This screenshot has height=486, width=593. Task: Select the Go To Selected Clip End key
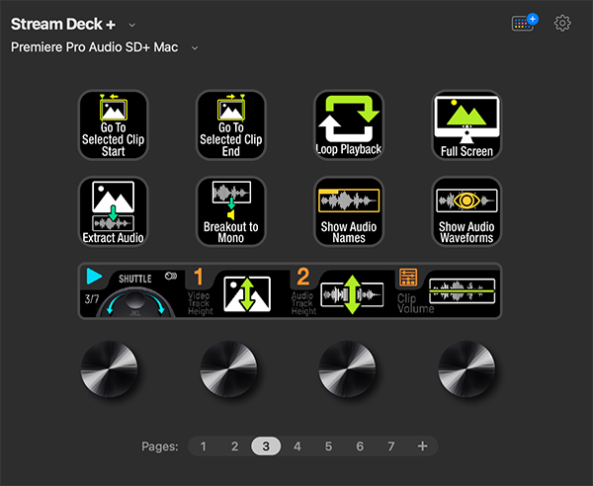(231, 125)
